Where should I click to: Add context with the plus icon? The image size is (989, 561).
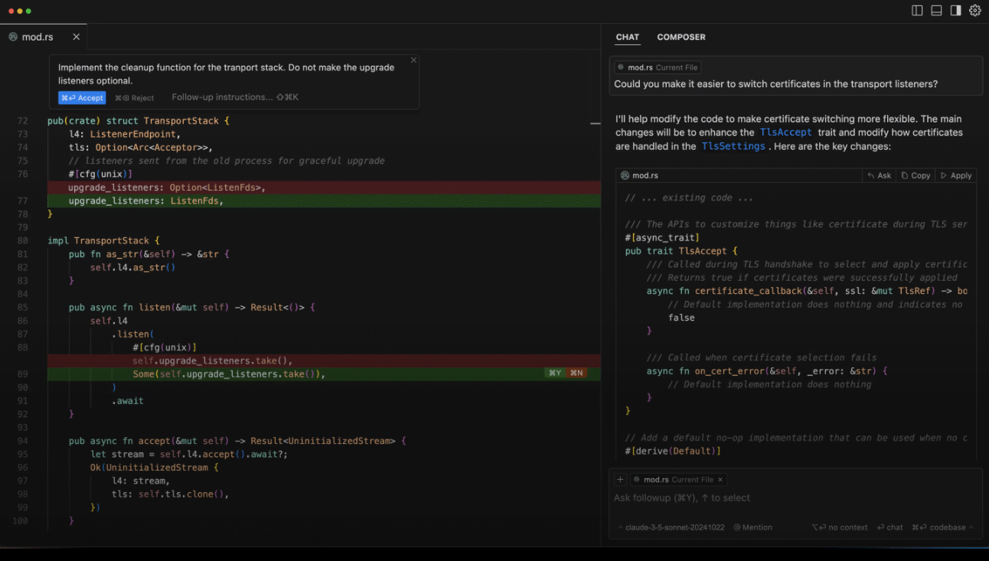click(x=620, y=480)
